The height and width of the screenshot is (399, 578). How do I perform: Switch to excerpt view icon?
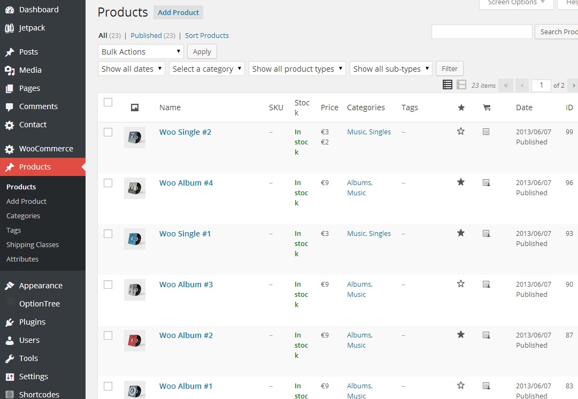(x=461, y=85)
